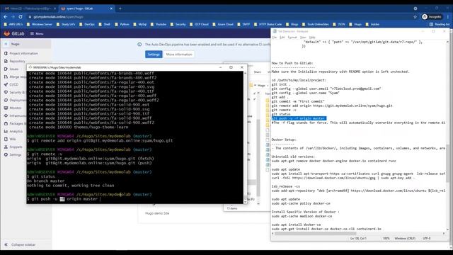Click the blue Settings button in Auto DevOps banner
Screen dimensions: 453x255
[154, 55]
